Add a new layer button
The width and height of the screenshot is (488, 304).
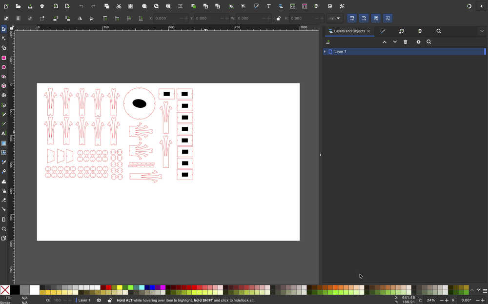click(x=328, y=41)
